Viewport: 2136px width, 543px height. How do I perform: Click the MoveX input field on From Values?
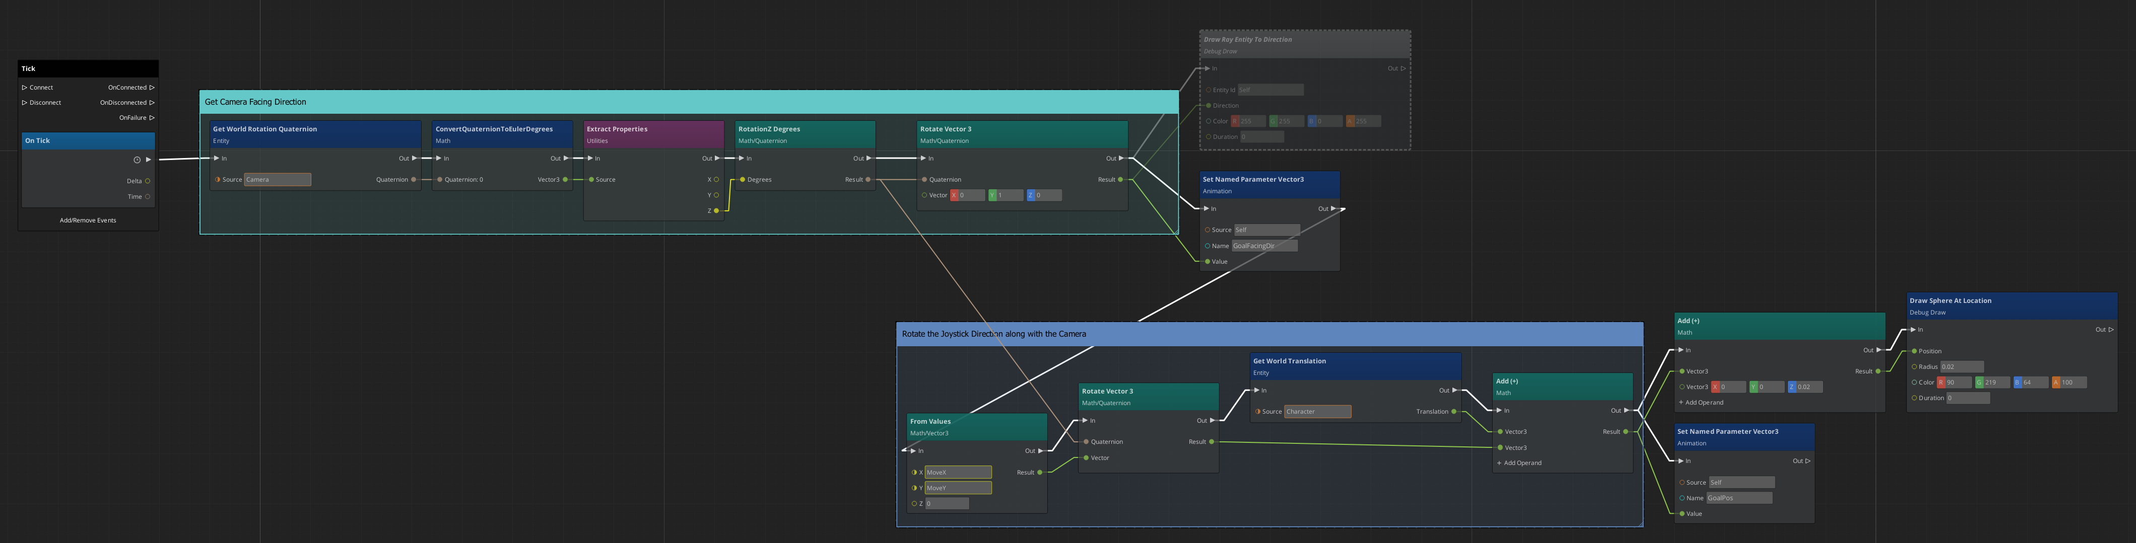[958, 472]
